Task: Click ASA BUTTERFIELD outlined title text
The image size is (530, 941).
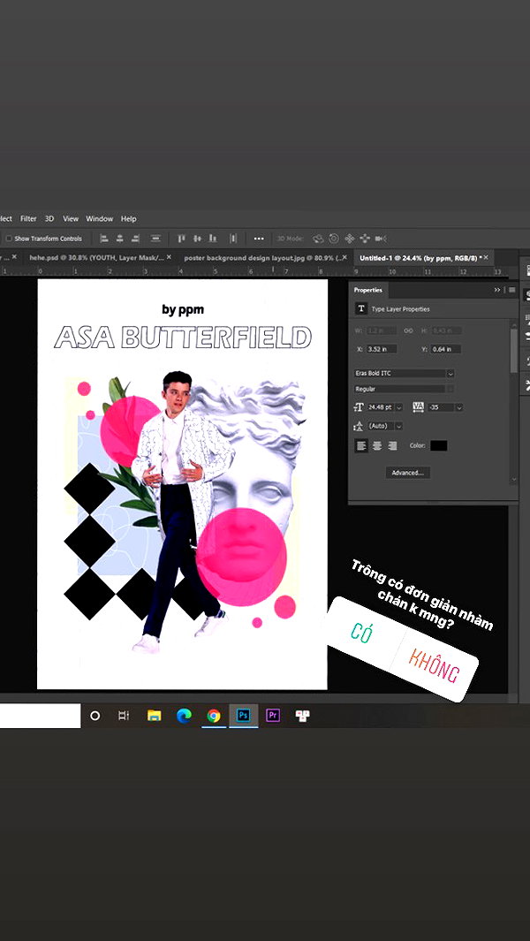Action: coord(183,337)
